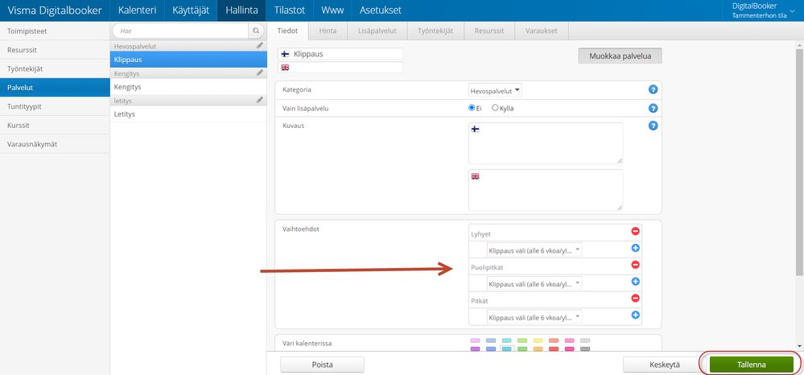Switch to the Hinta tab
Image resolution: width=804 pixels, height=375 pixels.
tap(328, 31)
